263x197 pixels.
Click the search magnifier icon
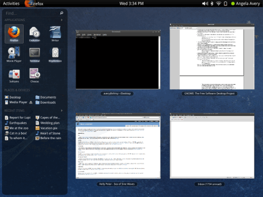coord(62,13)
